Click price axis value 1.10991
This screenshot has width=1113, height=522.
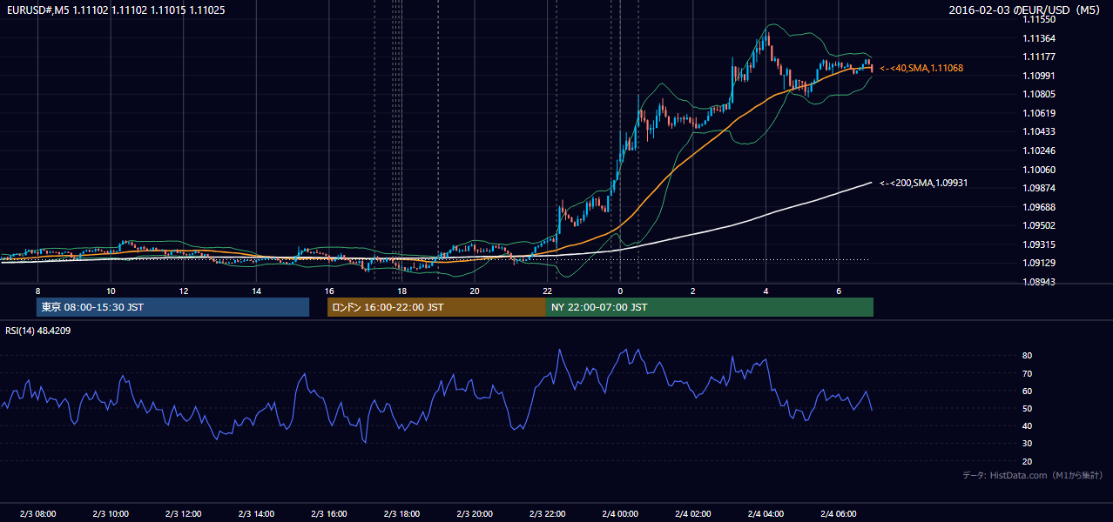[x=1040, y=76]
